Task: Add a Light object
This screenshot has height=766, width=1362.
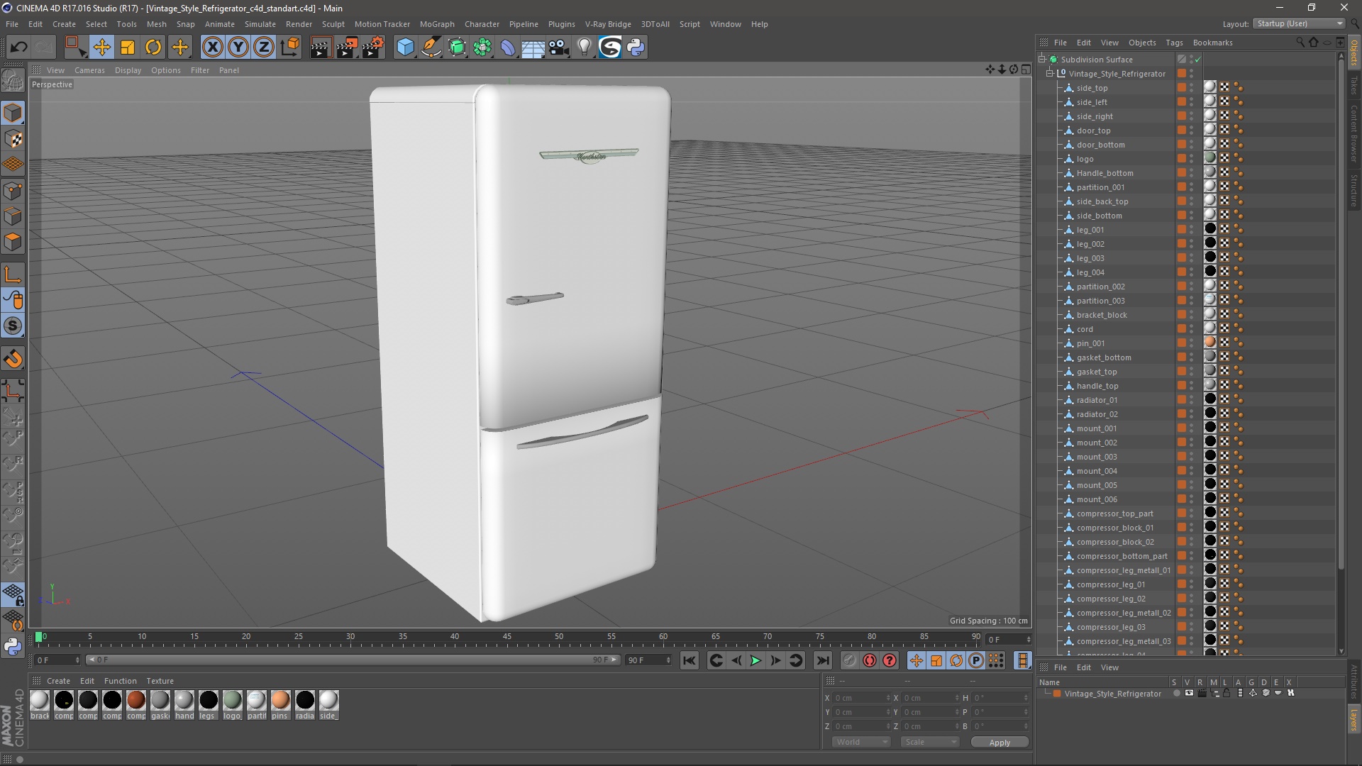Action: pyautogui.click(x=585, y=48)
